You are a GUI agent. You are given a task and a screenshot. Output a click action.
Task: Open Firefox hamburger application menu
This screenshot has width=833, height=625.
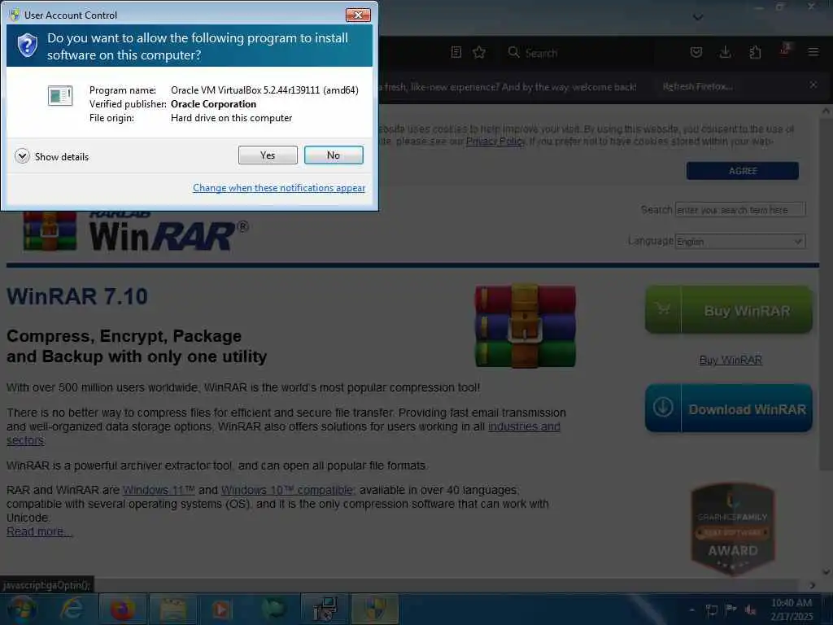click(x=813, y=52)
